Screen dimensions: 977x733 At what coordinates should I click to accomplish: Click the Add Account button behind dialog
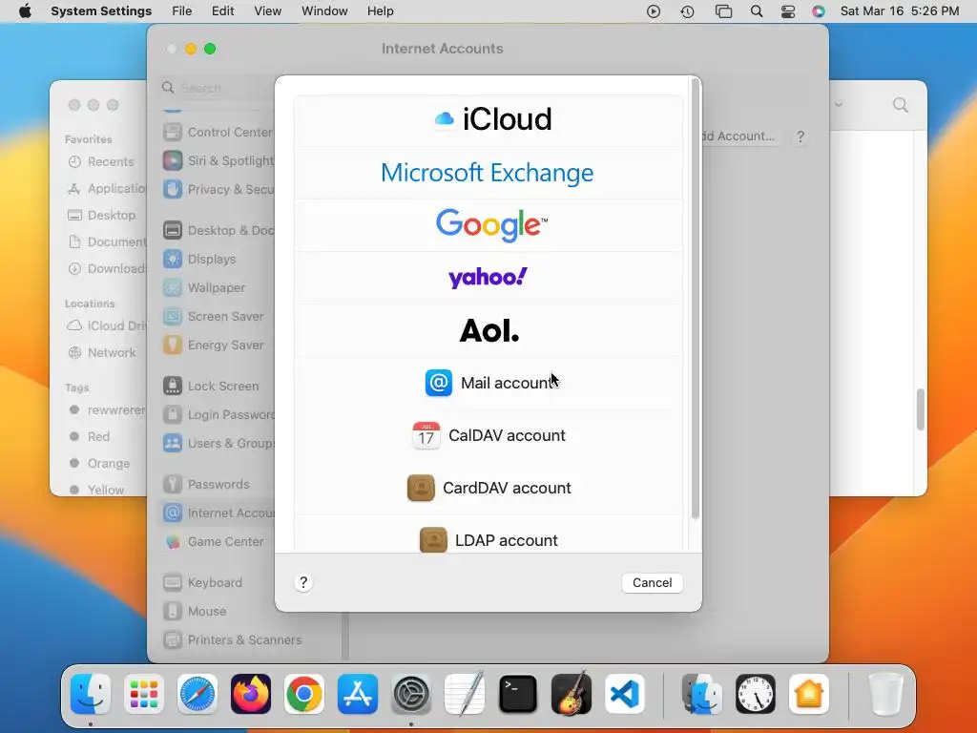(739, 136)
